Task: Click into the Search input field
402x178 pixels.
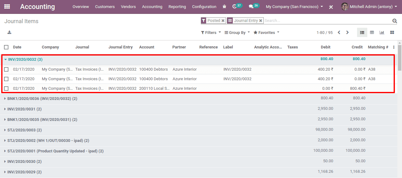Action: [x=327, y=21]
